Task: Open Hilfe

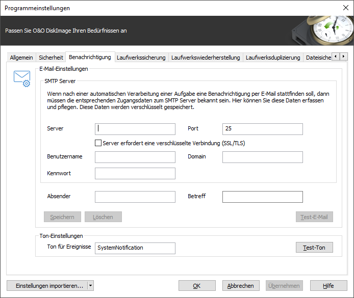Action: 328,286
